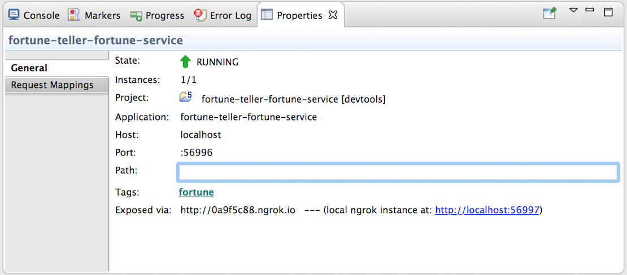Click the Markers tab icon
This screenshot has height=275, width=627.
point(73,15)
